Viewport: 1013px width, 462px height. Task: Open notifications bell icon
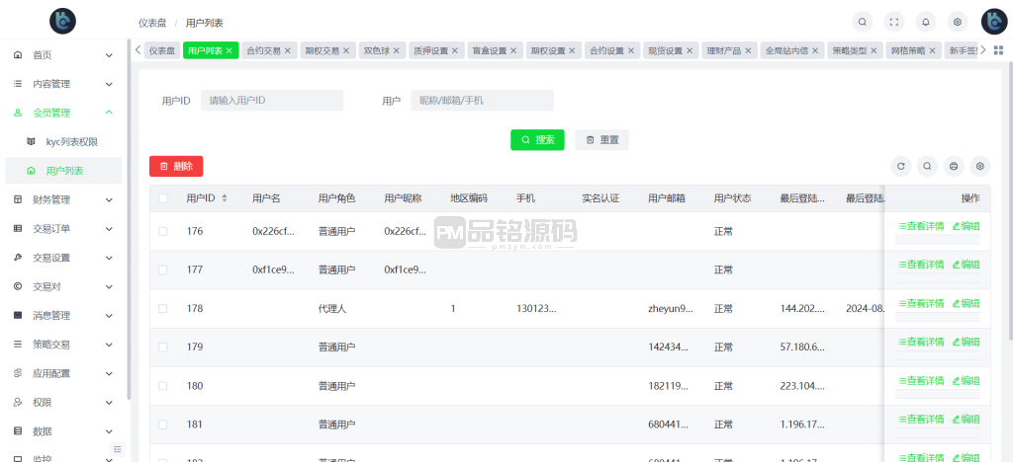point(926,22)
